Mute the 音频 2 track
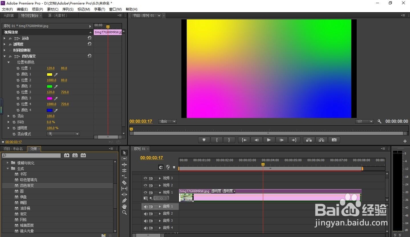 146,214
